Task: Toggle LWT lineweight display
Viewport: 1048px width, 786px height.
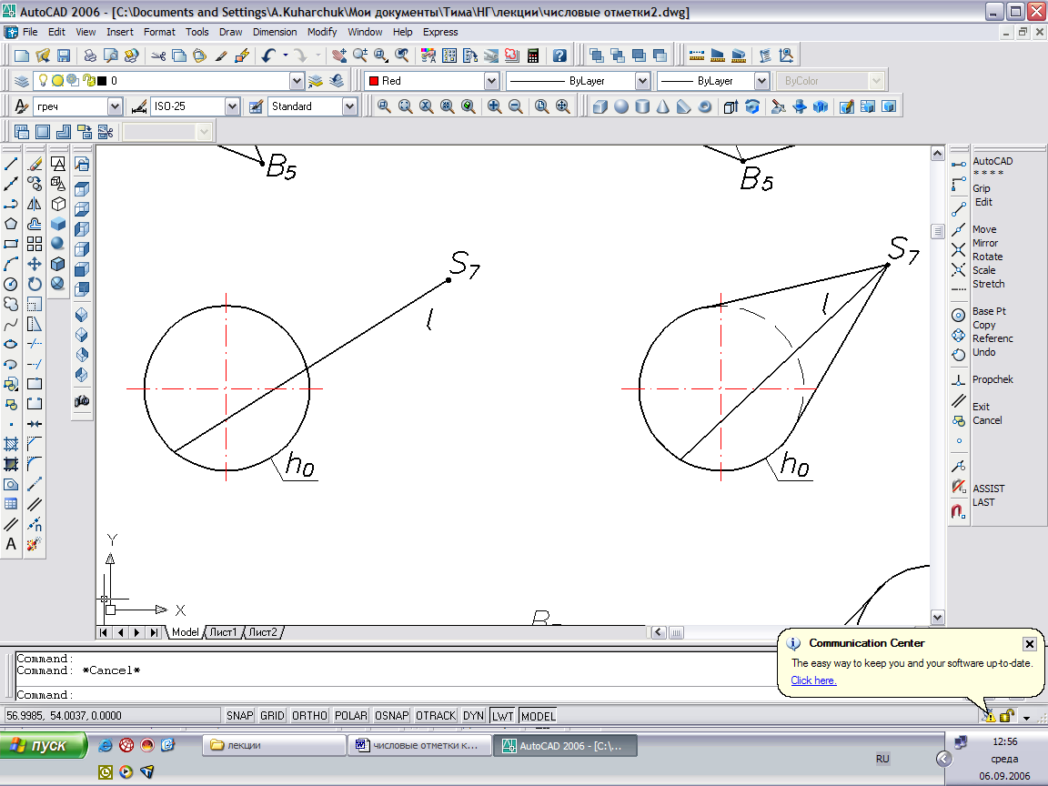Action: point(502,716)
